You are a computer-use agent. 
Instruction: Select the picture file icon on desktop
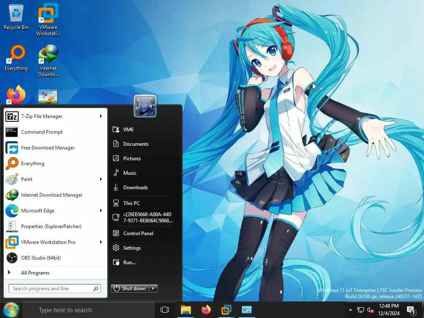pyautogui.click(x=48, y=96)
